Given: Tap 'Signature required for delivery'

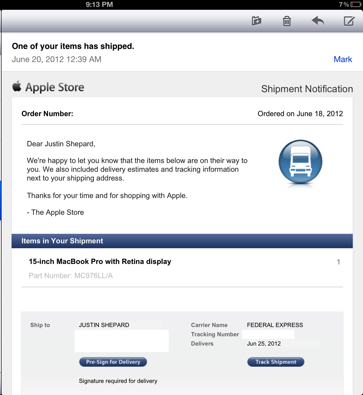Looking at the screenshot, I should pos(118,381).
